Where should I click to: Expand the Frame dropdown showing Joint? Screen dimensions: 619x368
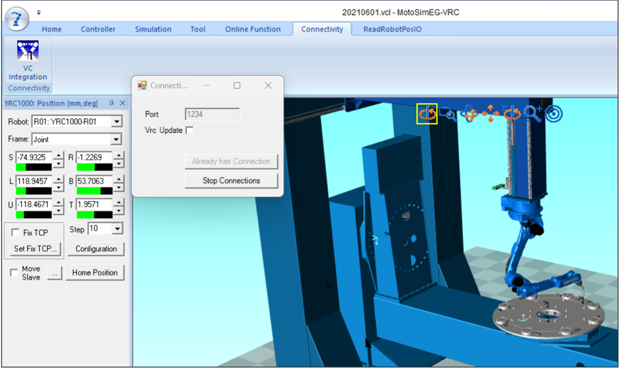[116, 140]
